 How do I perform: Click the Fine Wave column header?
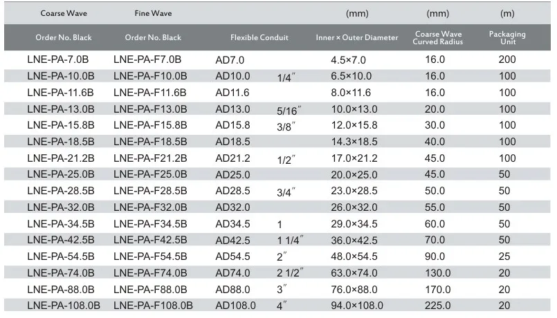(153, 13)
